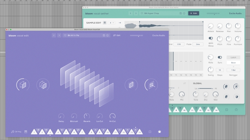This screenshot has width=250, height=140.
Task: Select Beat retrigger mode
Action: point(233,63)
